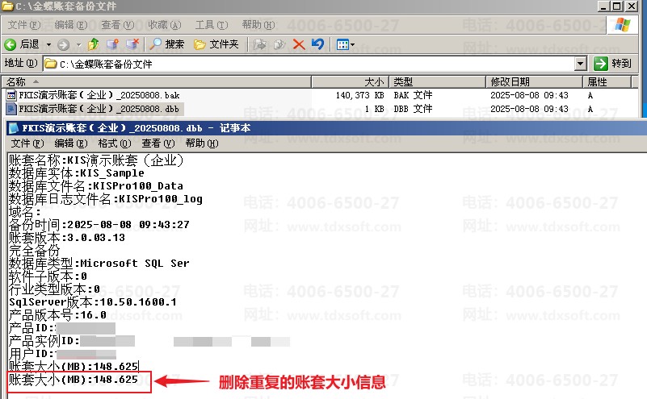Expand the address bar dropdown arrow
Screen dimensions: 647x399
[x=581, y=64]
